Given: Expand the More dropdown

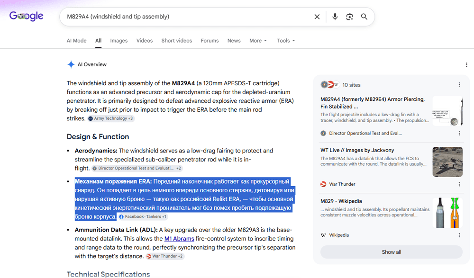Looking at the screenshot, I should 258,40.
